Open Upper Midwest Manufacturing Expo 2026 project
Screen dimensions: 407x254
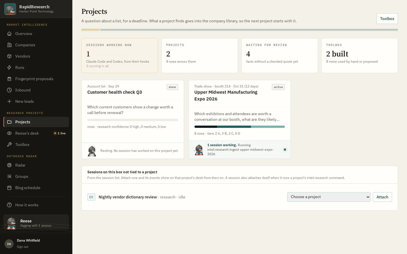point(226,95)
